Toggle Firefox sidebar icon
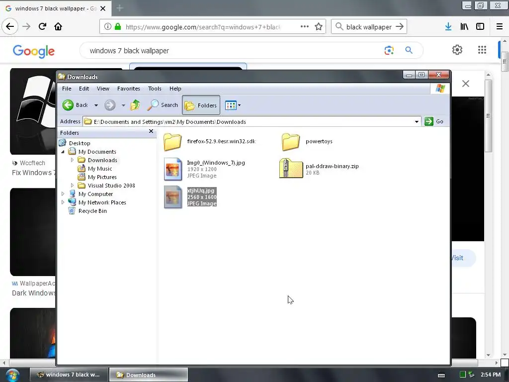 click(480, 27)
